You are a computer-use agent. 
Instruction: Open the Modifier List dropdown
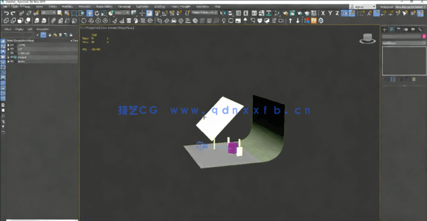(x=404, y=43)
